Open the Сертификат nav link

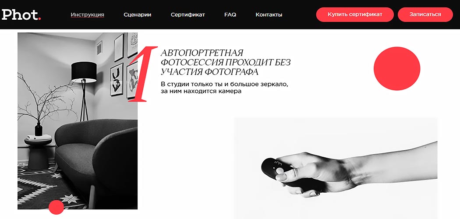(188, 14)
